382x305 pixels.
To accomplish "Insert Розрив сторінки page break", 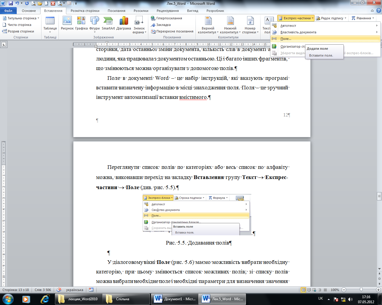I will click(18, 31).
